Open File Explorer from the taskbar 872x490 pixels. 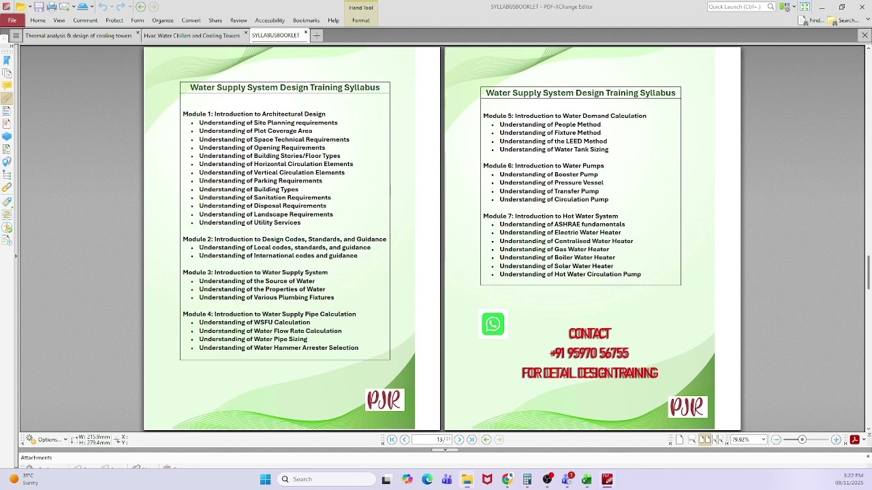point(467,479)
